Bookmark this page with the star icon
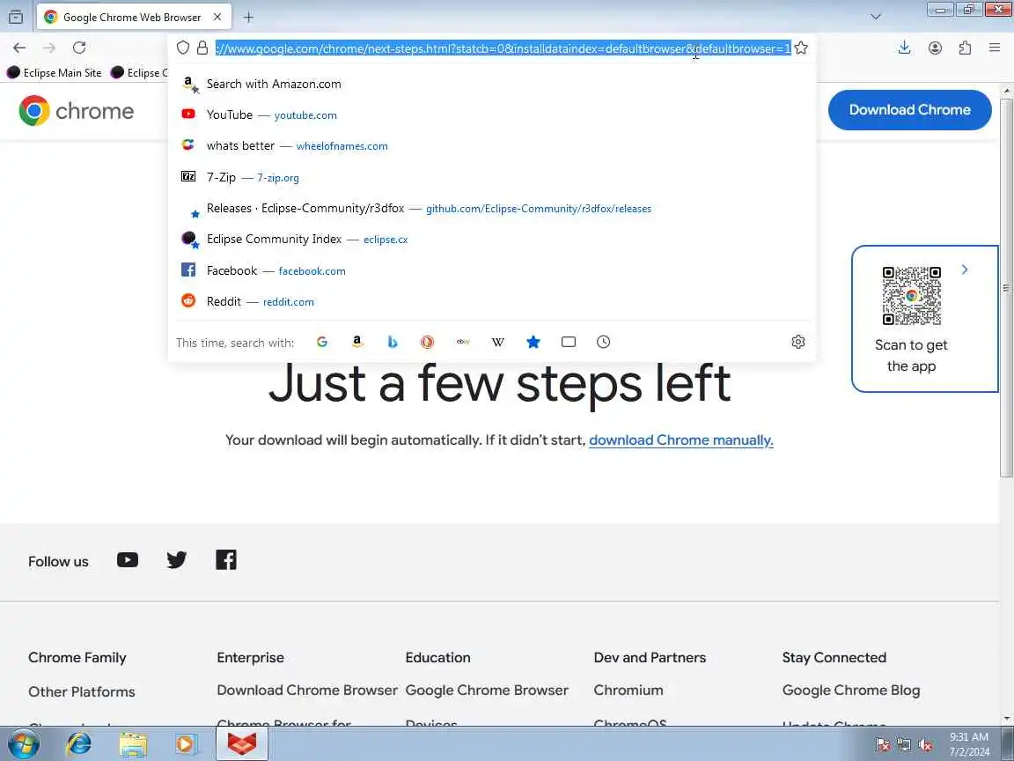The image size is (1014, 761). pyautogui.click(x=801, y=48)
